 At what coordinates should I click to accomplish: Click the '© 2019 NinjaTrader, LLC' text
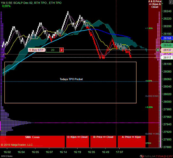(17, 145)
